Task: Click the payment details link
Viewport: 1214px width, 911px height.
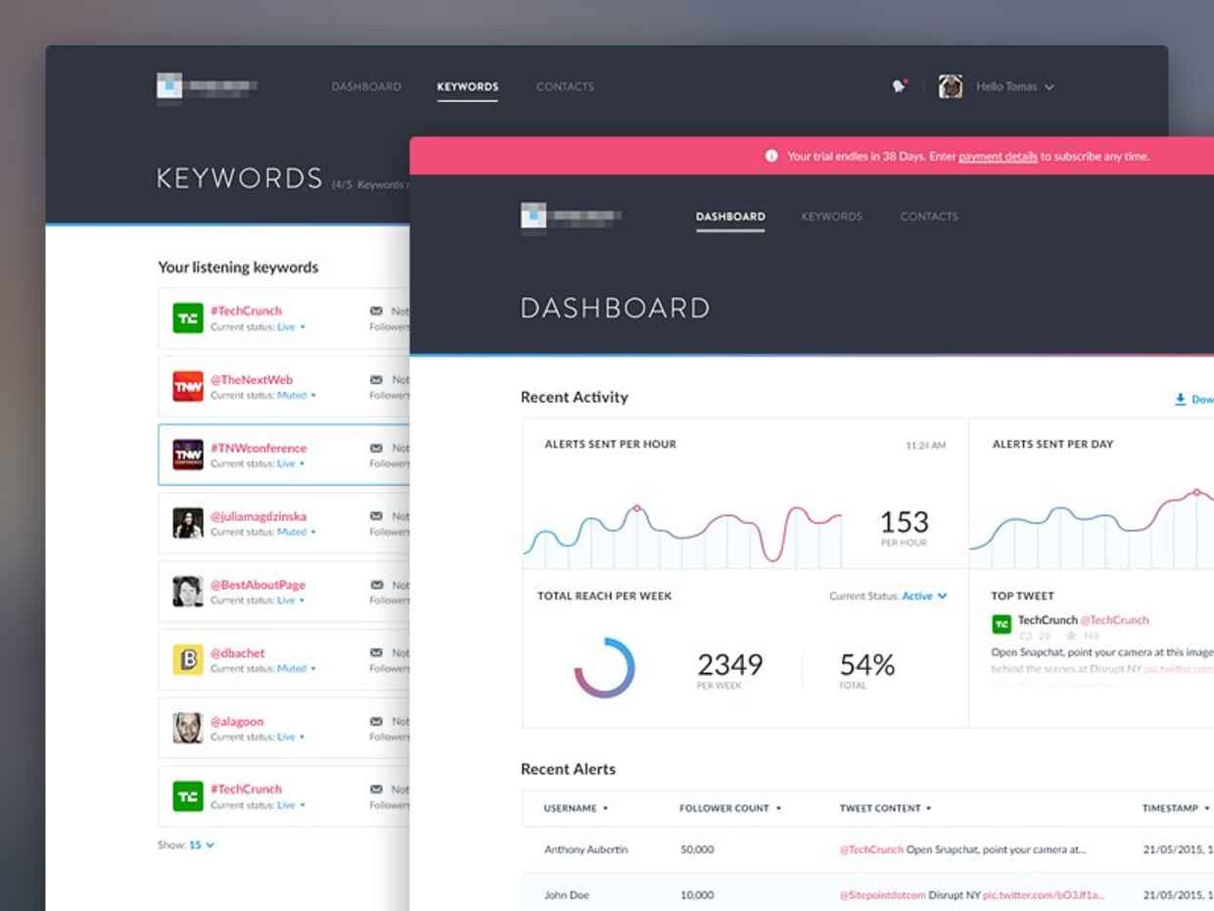Action: (998, 157)
